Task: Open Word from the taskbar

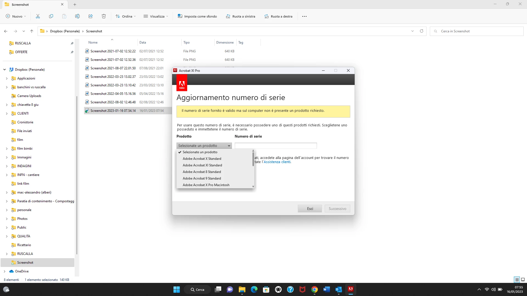Action: click(x=327, y=289)
